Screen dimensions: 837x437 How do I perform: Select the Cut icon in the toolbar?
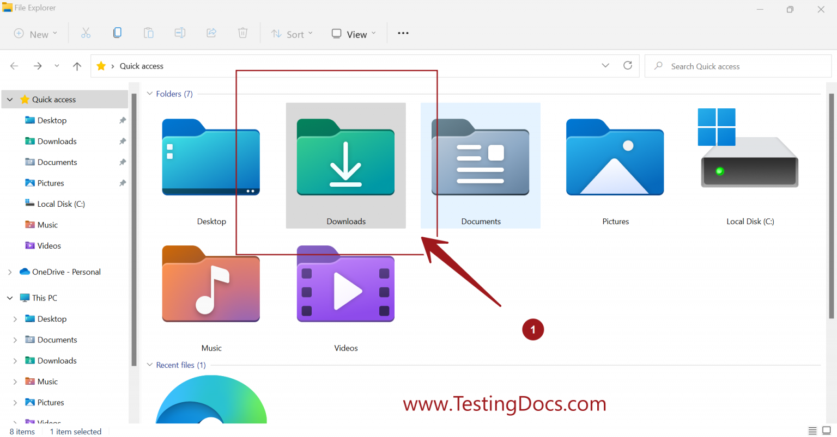pos(86,33)
